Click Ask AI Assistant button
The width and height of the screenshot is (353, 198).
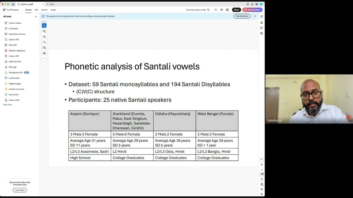tap(252, 10)
